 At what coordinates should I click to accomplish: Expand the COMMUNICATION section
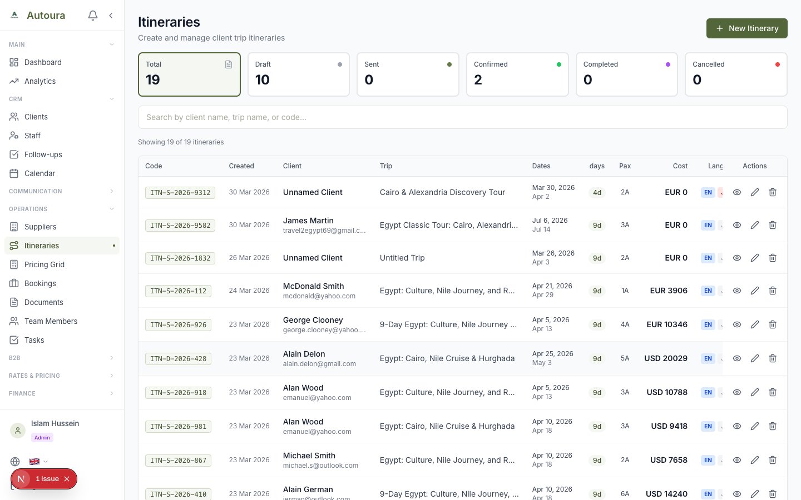tap(62, 191)
